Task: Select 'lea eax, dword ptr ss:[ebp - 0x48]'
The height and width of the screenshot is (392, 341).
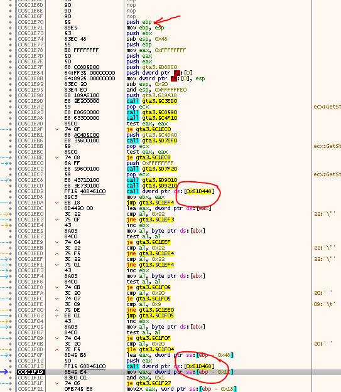Action: pos(180,355)
